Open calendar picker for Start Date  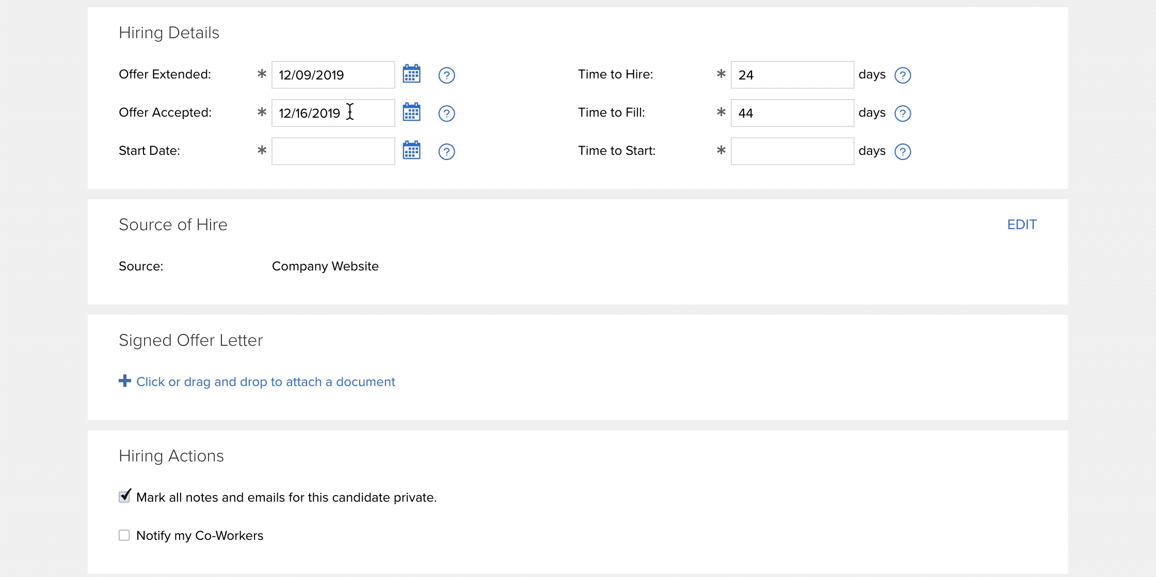411,150
